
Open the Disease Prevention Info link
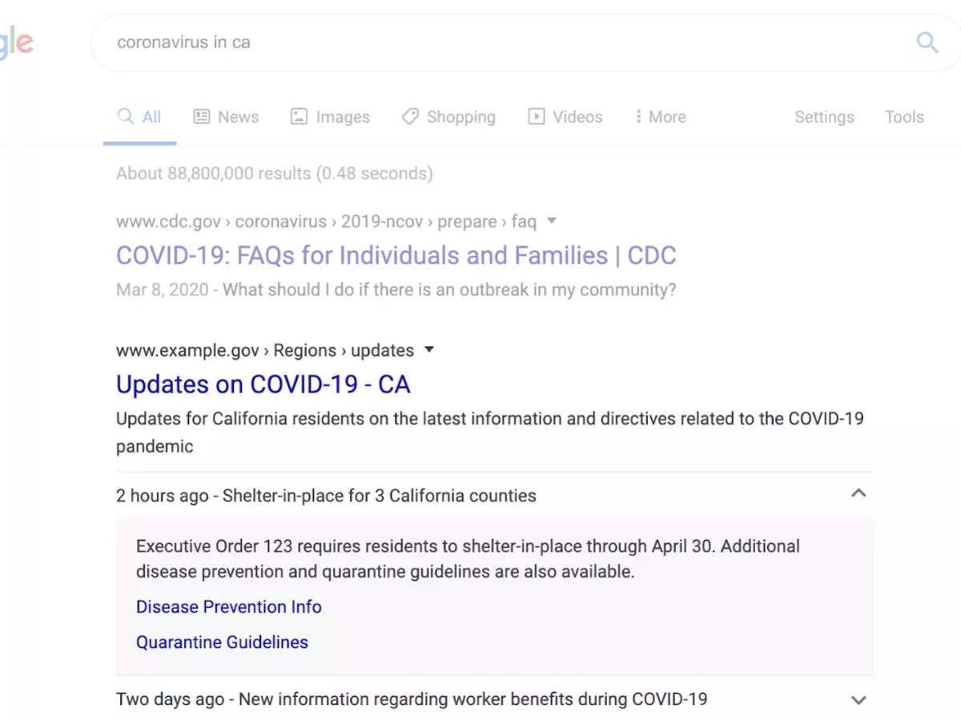click(x=228, y=606)
